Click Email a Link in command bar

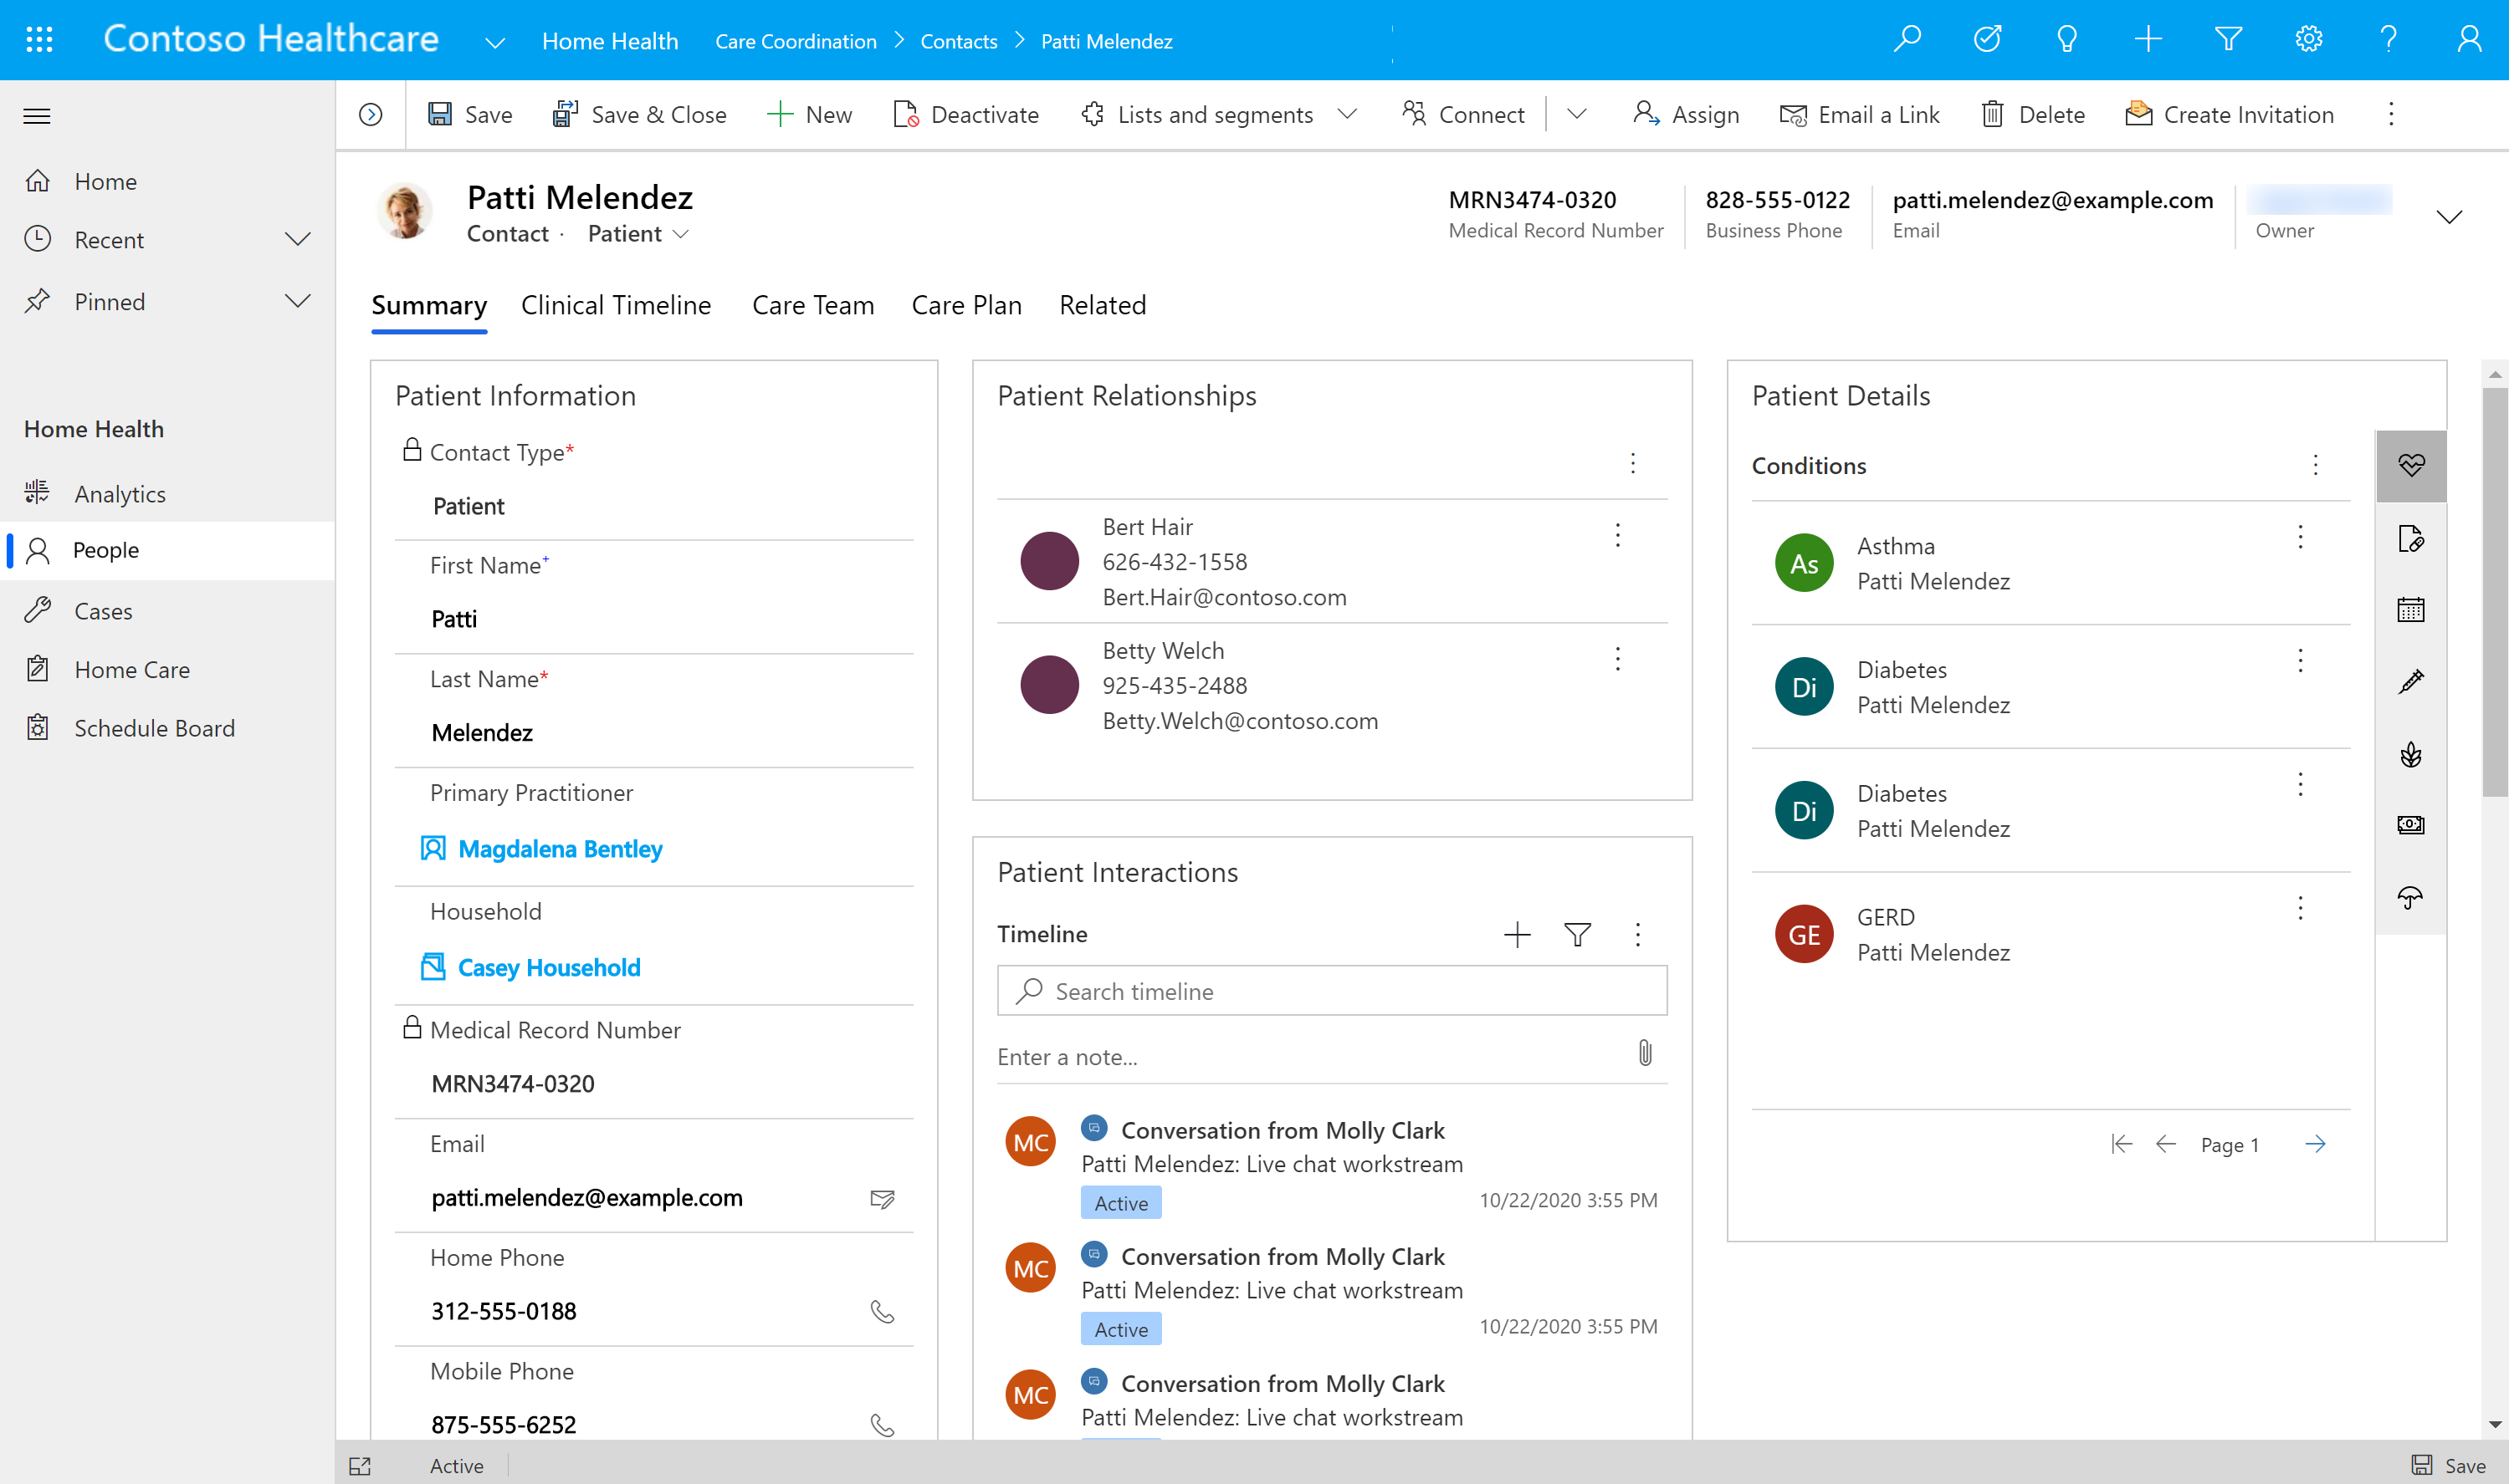[x=1860, y=115]
